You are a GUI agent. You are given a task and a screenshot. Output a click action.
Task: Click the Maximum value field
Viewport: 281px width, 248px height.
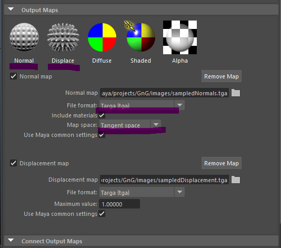(x=119, y=204)
